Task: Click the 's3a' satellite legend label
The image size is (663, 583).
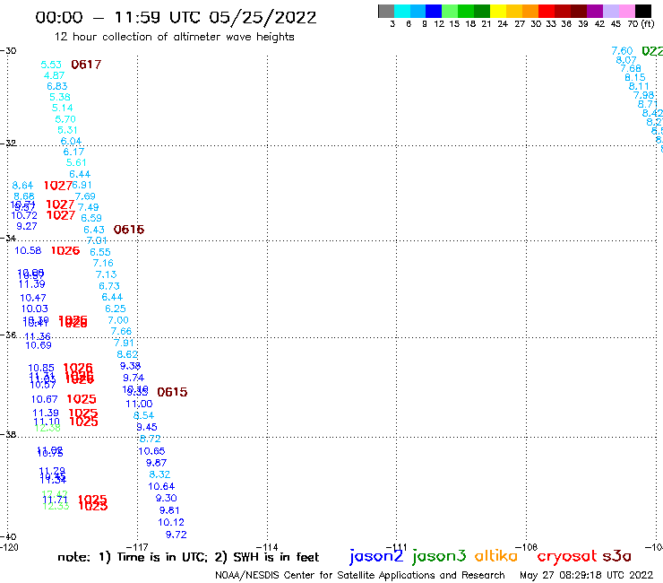Action: tap(617, 556)
